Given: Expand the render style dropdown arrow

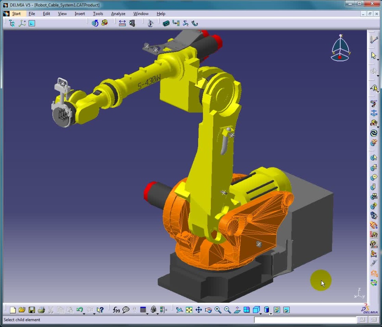Looking at the screenshot, I should click(x=271, y=313).
